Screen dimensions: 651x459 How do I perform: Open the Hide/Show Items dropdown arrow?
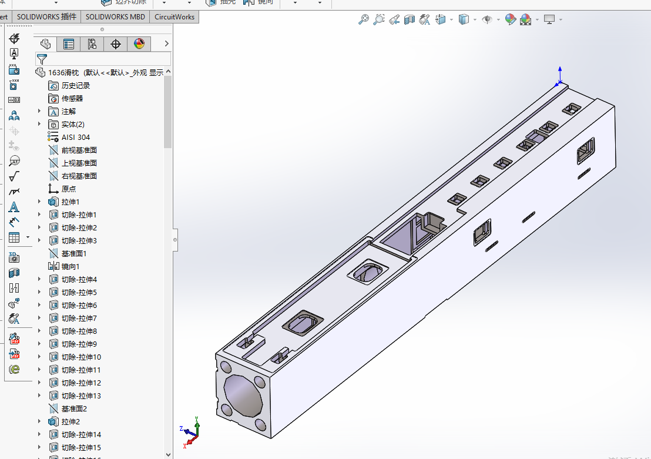pos(498,19)
